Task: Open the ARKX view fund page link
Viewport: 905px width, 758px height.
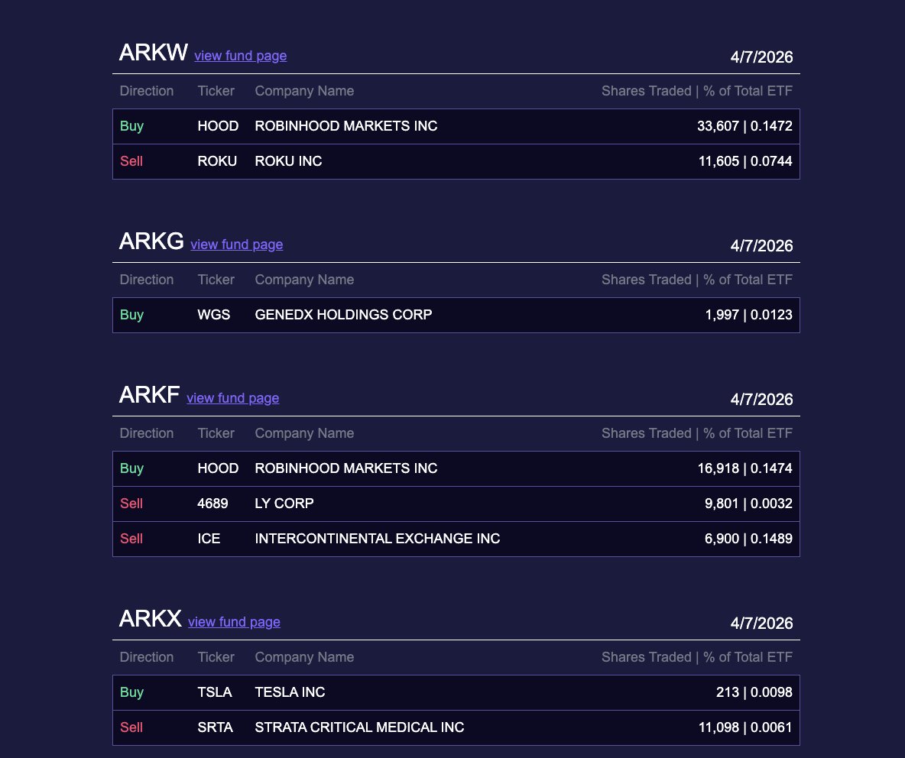Action: (x=234, y=622)
